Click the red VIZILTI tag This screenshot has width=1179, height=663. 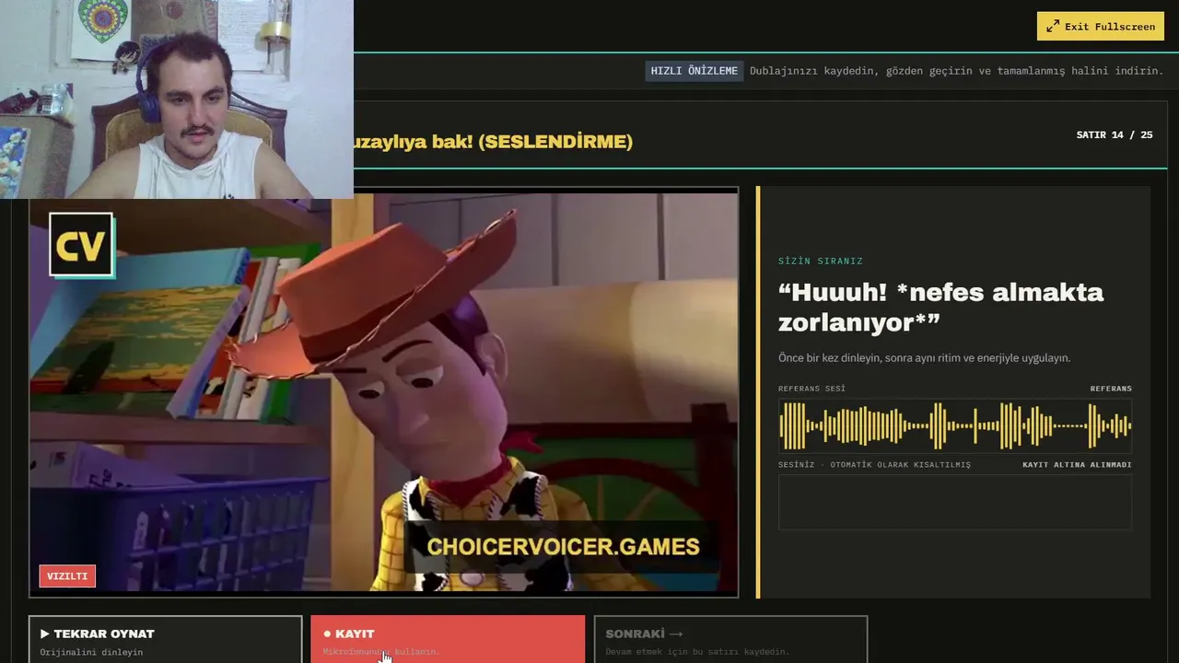(x=67, y=576)
